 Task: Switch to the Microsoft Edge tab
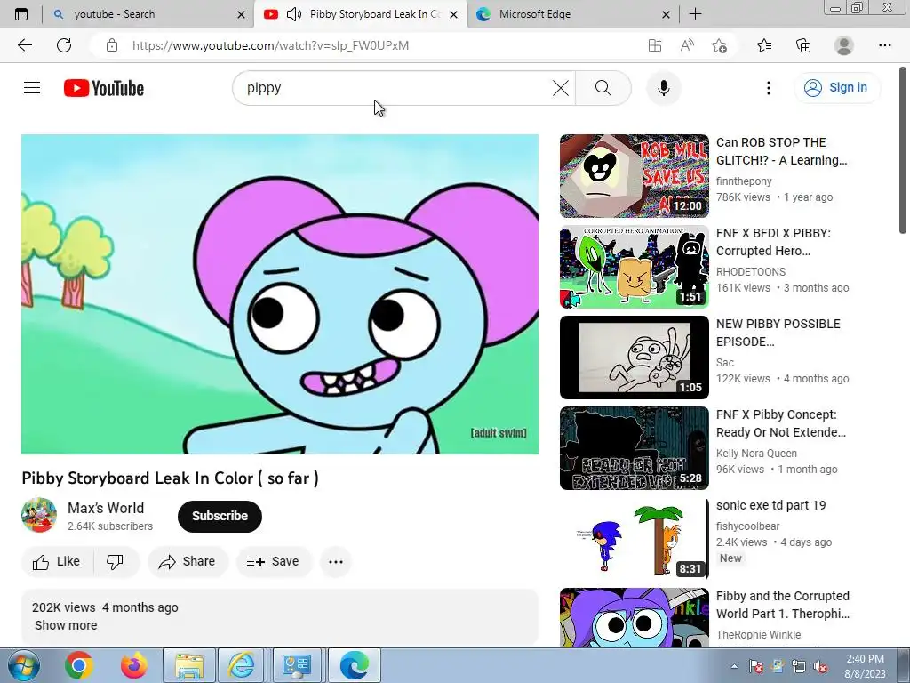click(573, 14)
